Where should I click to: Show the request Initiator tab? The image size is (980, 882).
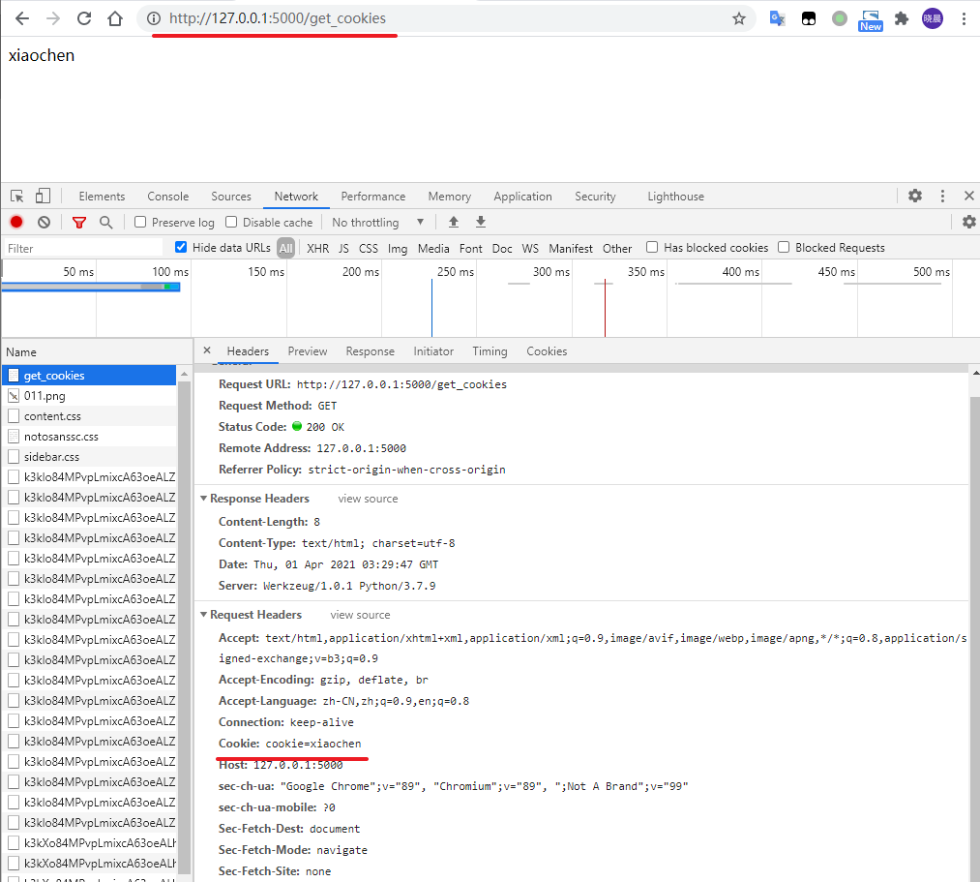tap(433, 351)
